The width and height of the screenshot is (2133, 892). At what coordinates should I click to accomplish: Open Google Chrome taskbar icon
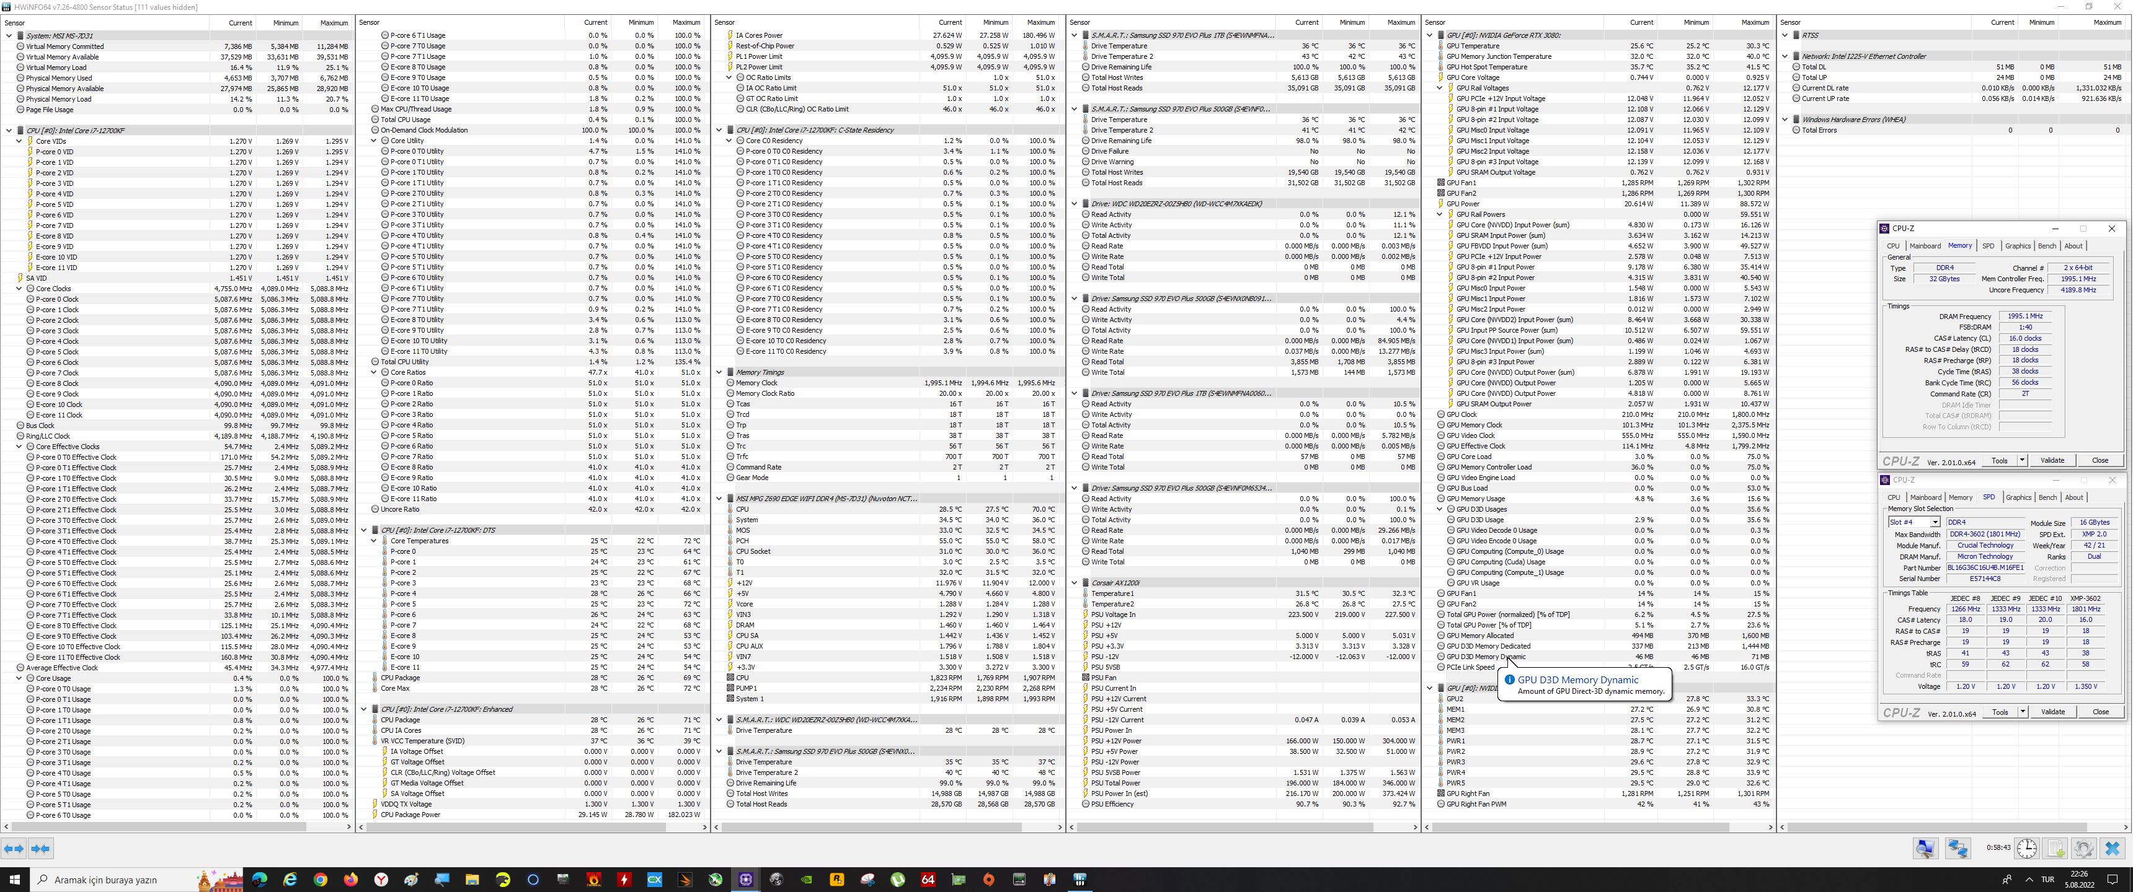tap(321, 880)
